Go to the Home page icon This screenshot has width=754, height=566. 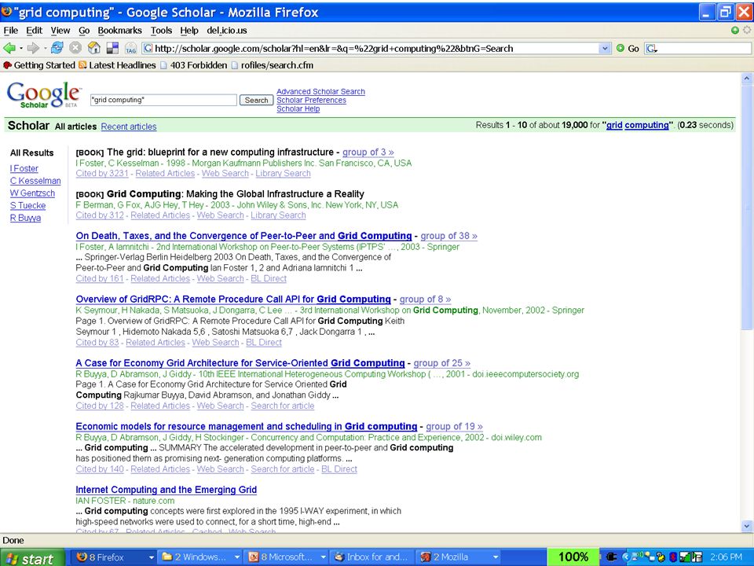pos(94,48)
